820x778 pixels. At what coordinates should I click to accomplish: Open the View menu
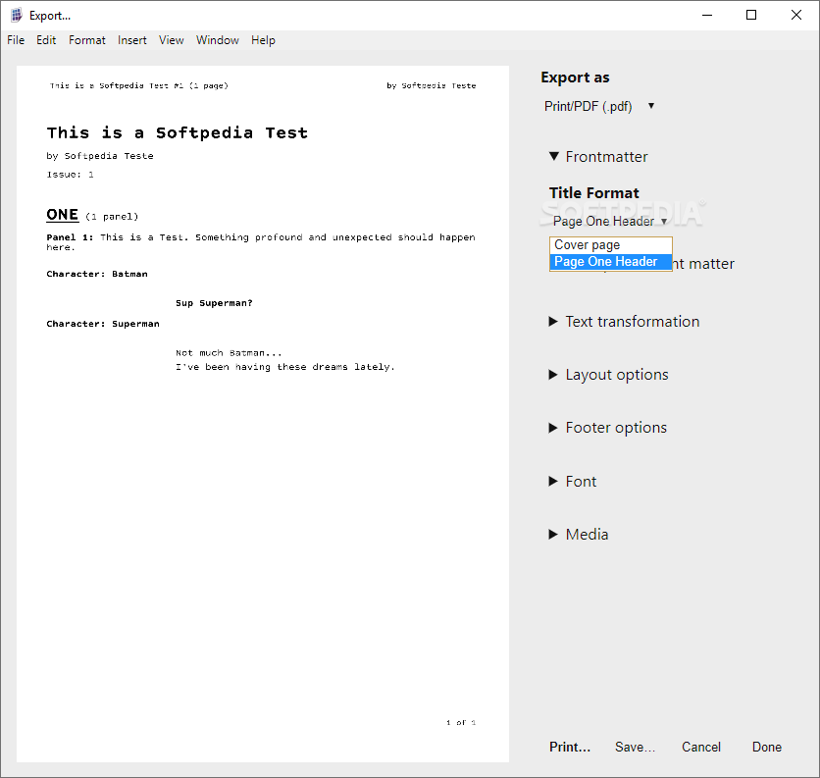pos(171,40)
